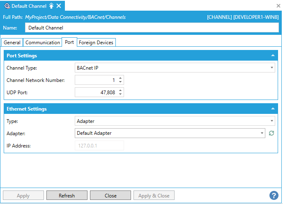Decrease the UDP Port value

point(120,95)
